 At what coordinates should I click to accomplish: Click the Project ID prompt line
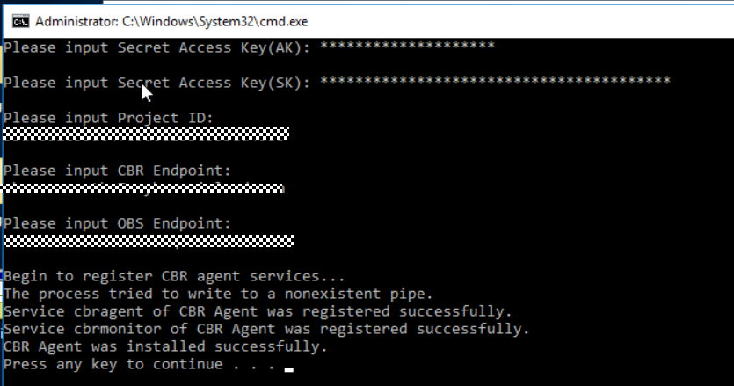pos(108,118)
